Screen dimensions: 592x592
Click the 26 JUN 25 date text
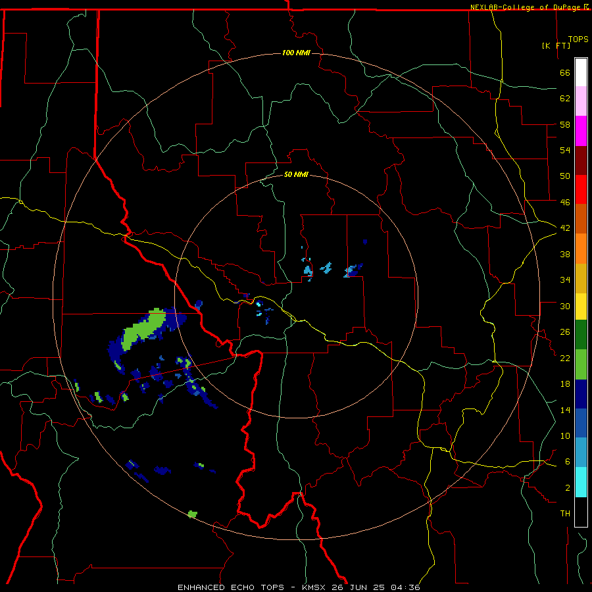tap(358, 587)
